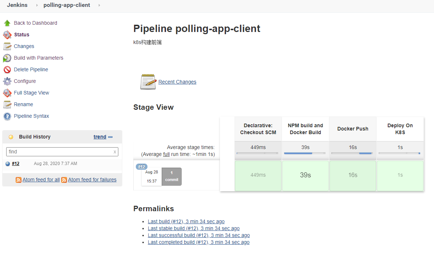Click the Atom feed for all RSS icon
Viewport: 434px width, 257px height.
coord(19,180)
